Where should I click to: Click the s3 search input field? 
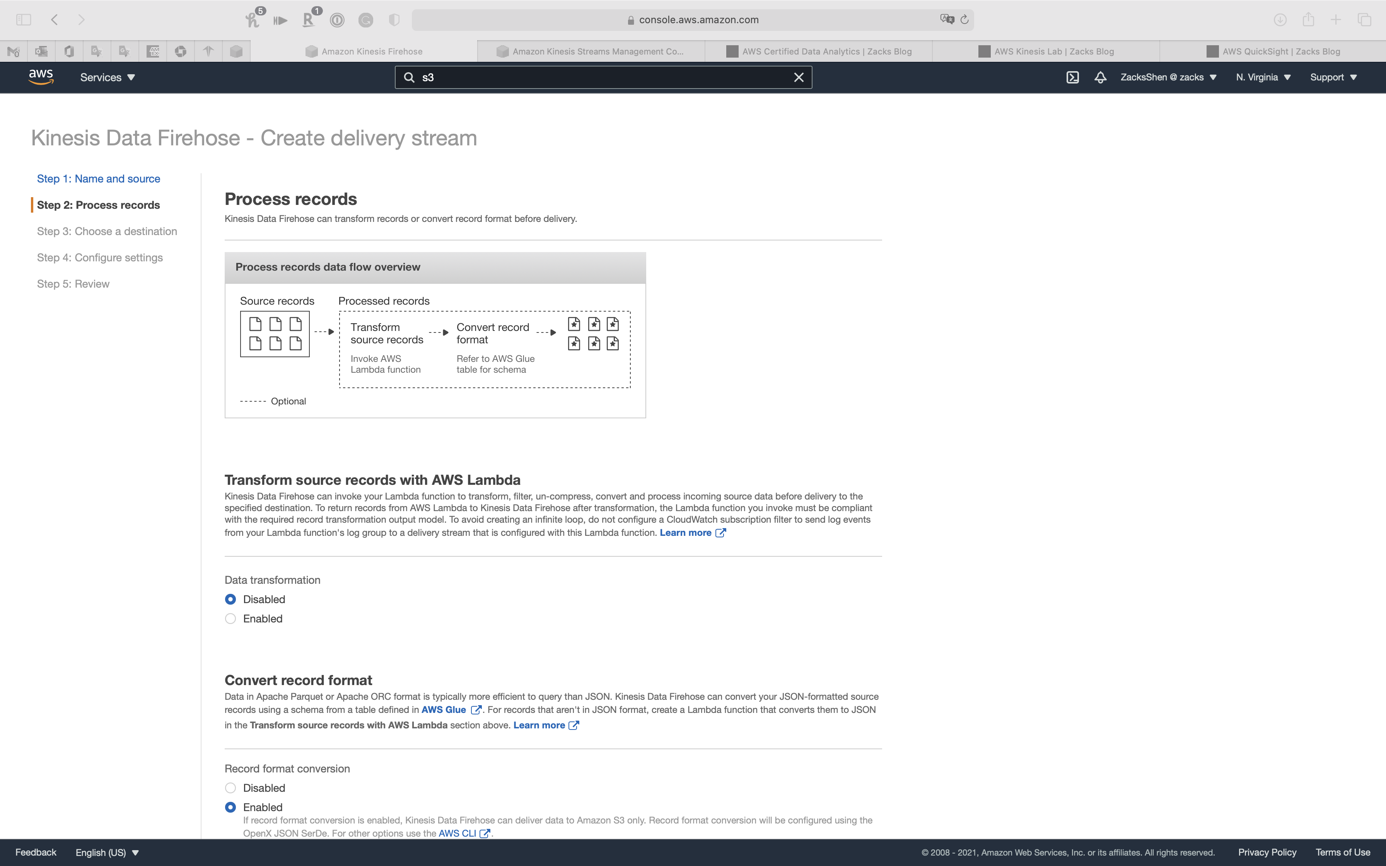click(601, 77)
